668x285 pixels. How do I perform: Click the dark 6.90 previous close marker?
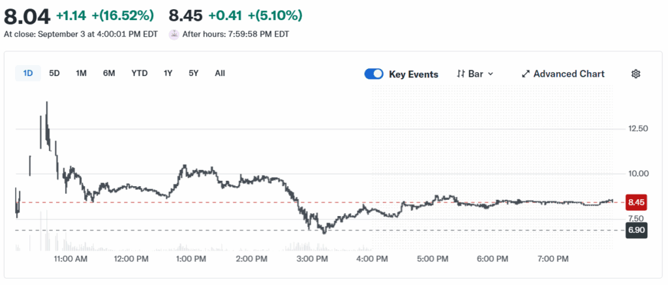coord(635,231)
